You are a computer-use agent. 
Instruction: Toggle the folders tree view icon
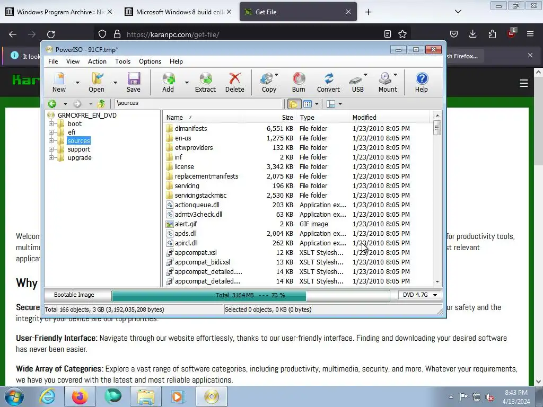(294, 104)
